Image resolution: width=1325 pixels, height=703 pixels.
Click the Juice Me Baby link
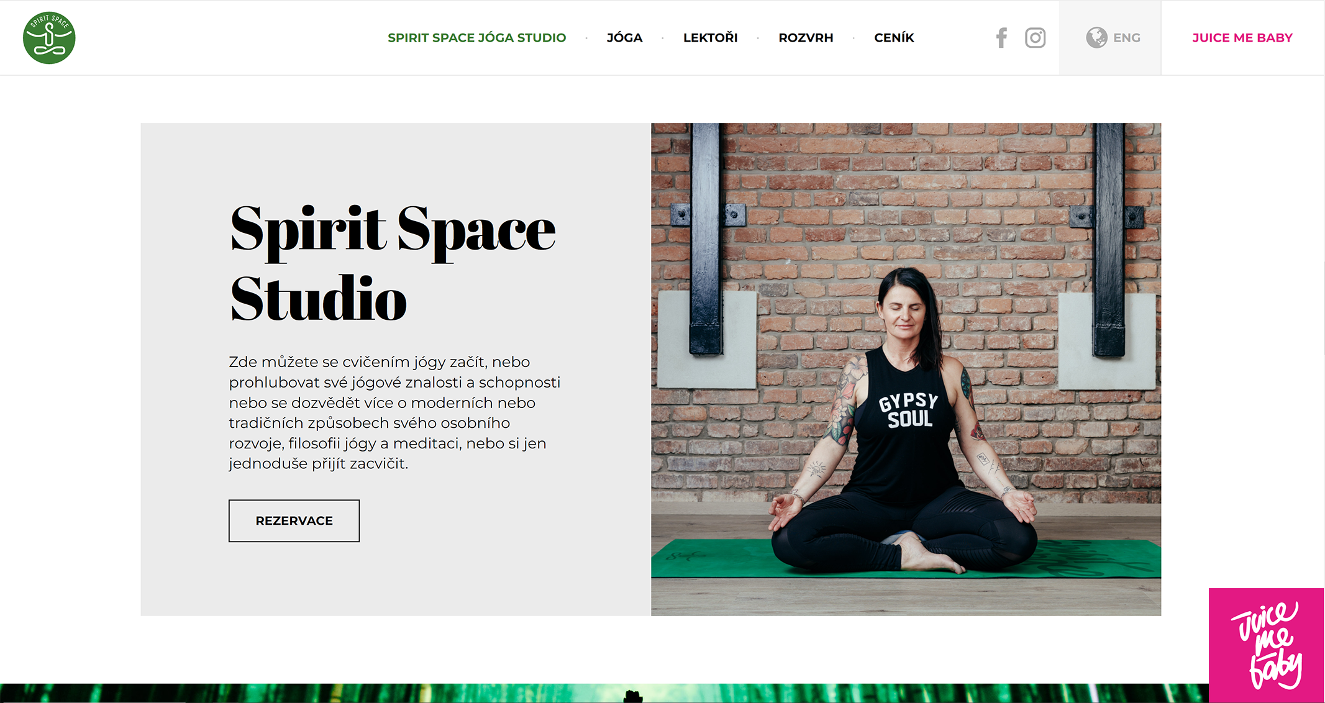(x=1242, y=38)
